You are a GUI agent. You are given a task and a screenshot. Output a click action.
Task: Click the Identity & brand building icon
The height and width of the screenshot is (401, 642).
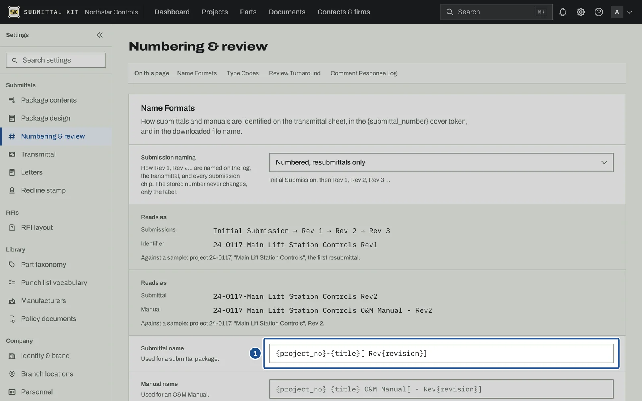click(x=12, y=356)
